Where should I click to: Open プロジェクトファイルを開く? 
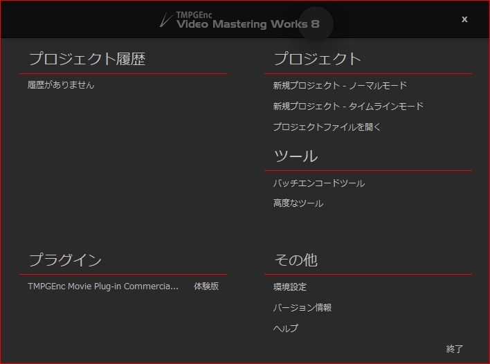click(x=327, y=127)
